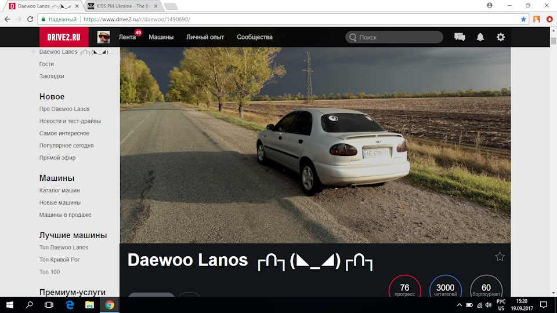Add car to favorites with star icon
Screen dimensions: 557x313
500,257
